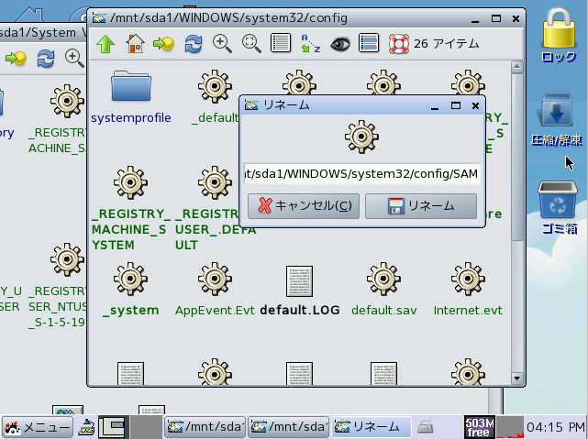The width and height of the screenshot is (588, 439).
Task: Open the メニュー start menu
Action: click(38, 426)
